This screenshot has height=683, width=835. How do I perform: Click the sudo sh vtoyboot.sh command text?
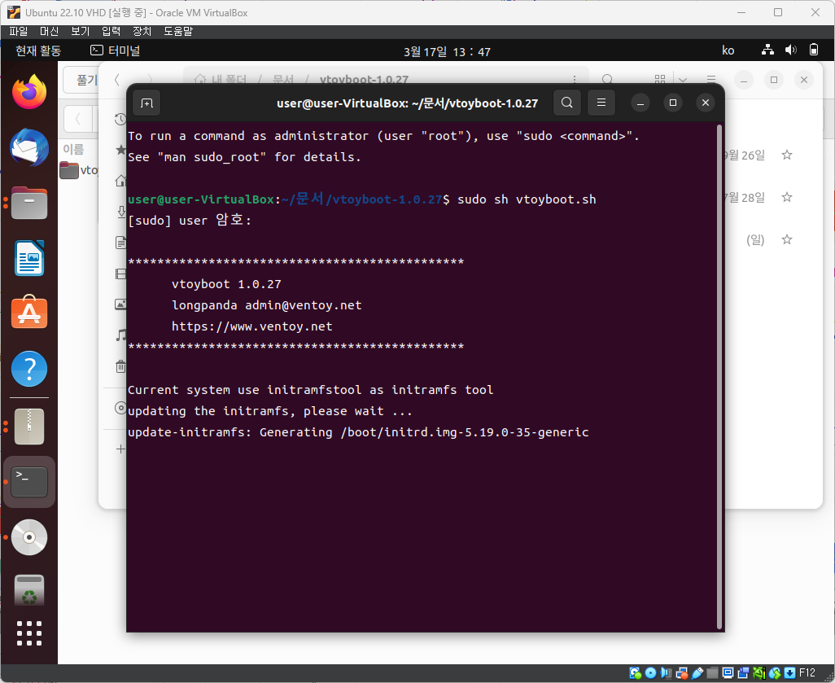[x=527, y=199]
